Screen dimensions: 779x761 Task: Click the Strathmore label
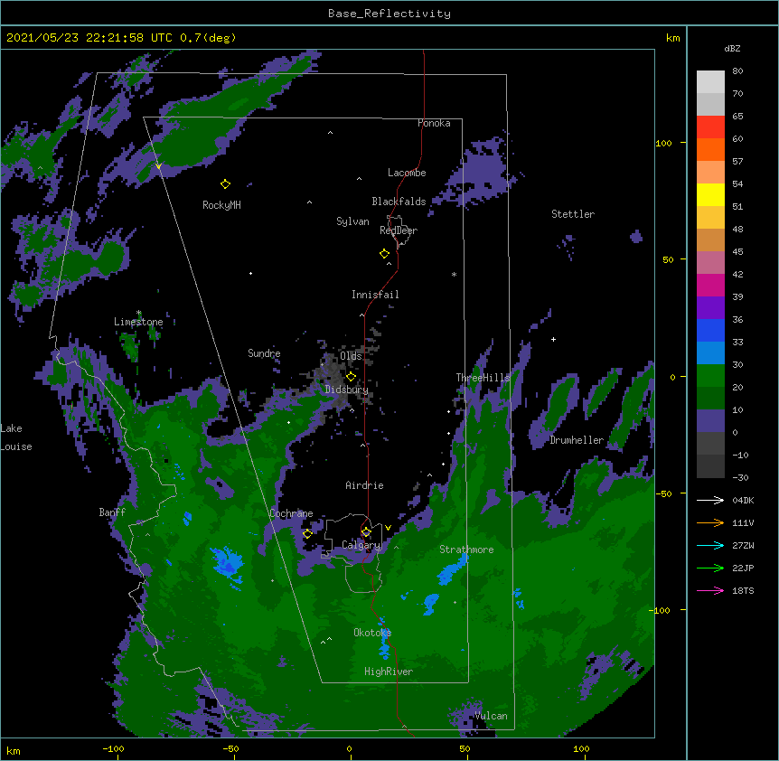pos(466,550)
